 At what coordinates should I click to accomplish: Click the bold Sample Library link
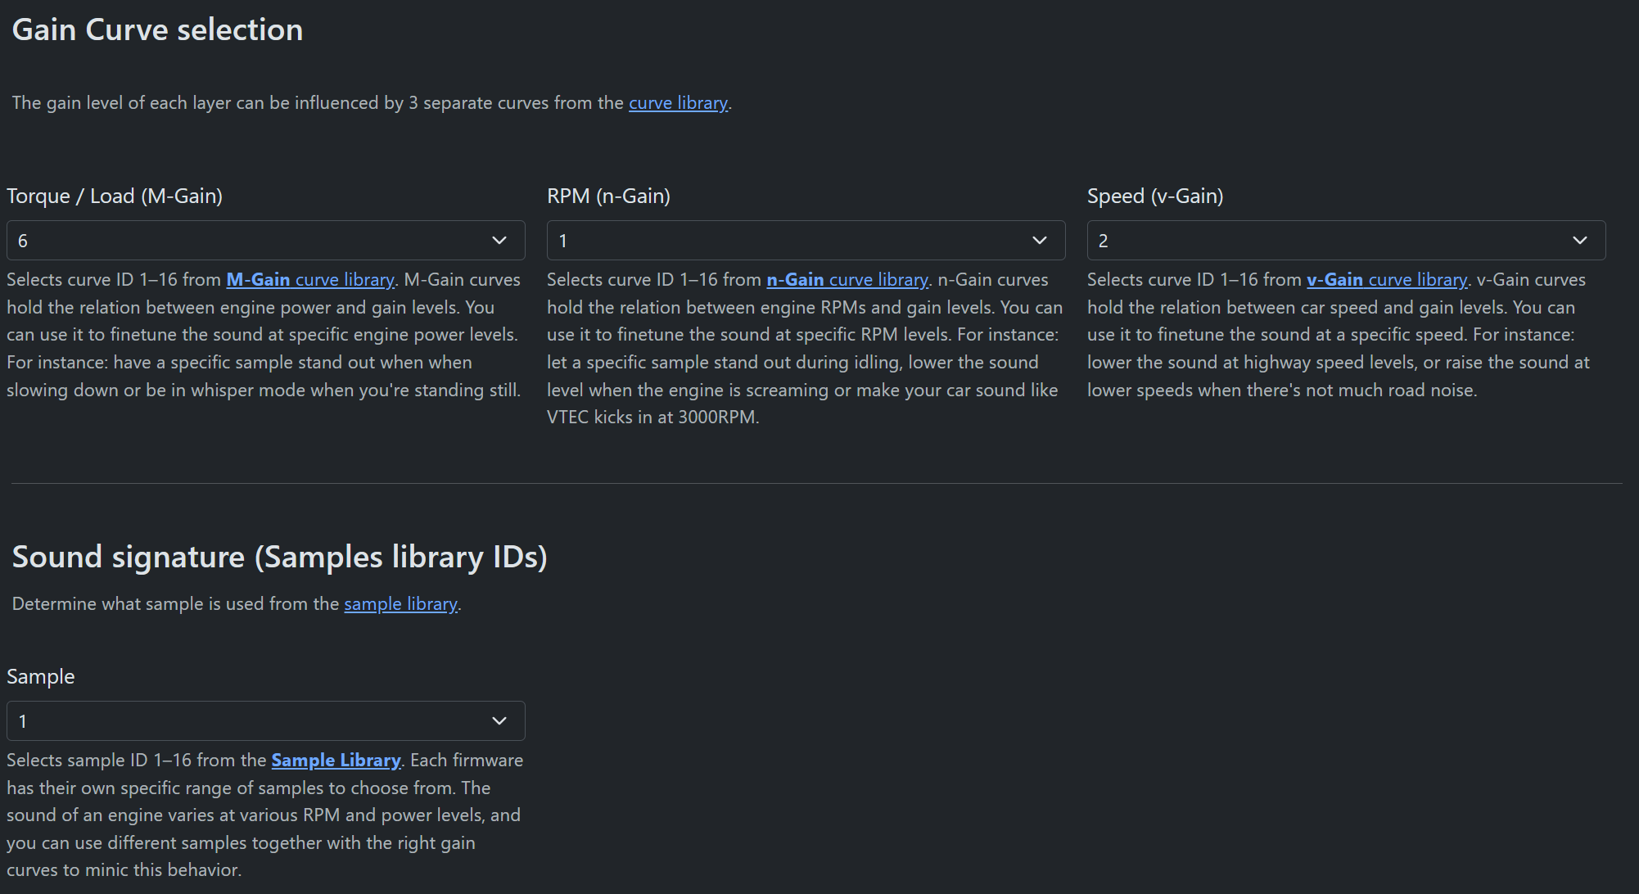pyautogui.click(x=336, y=761)
